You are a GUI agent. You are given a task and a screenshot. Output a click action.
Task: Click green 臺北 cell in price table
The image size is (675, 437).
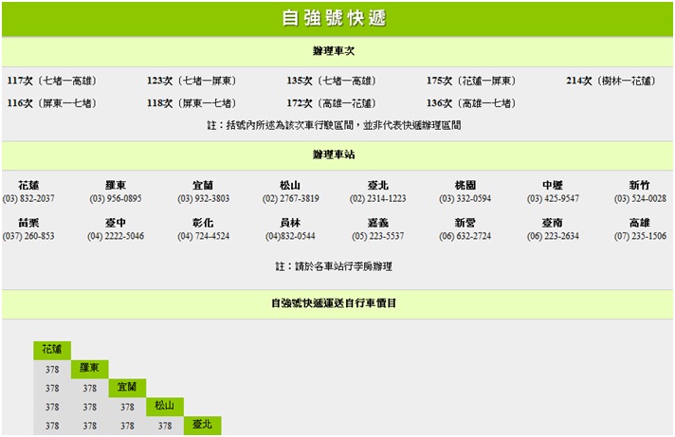(202, 426)
